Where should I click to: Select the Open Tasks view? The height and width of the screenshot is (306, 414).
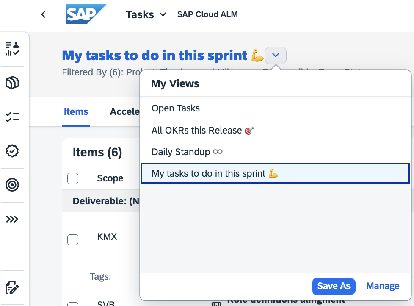[x=176, y=108]
